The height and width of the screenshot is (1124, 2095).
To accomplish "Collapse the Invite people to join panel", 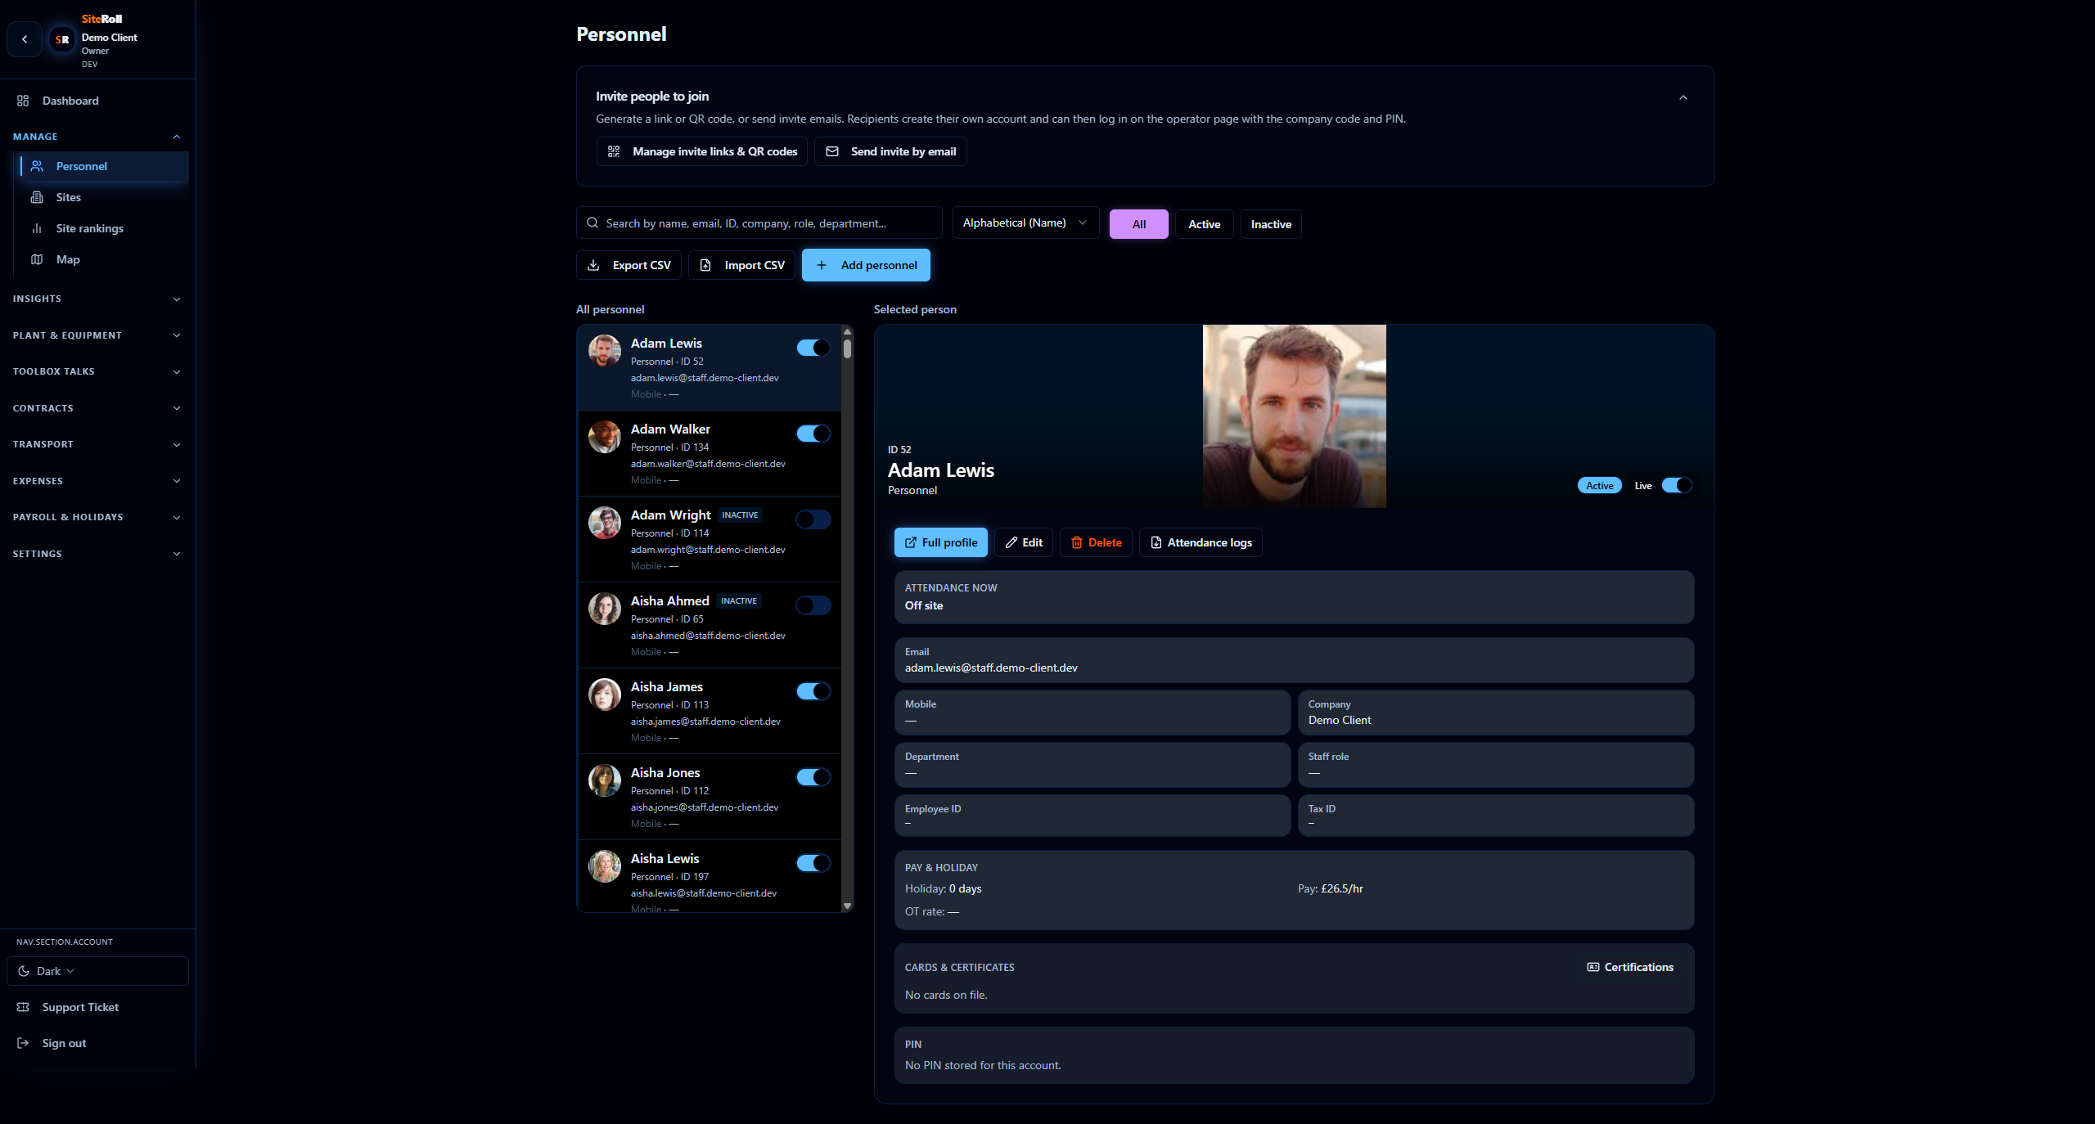I will [1683, 97].
